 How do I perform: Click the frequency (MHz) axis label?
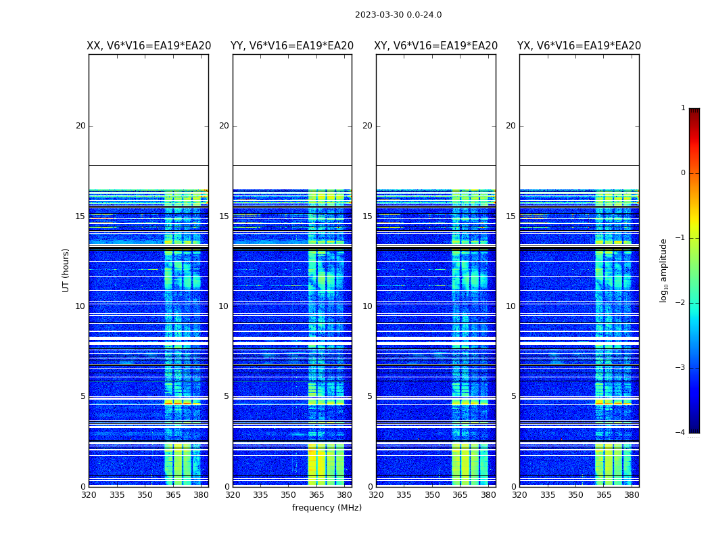(x=327, y=507)
